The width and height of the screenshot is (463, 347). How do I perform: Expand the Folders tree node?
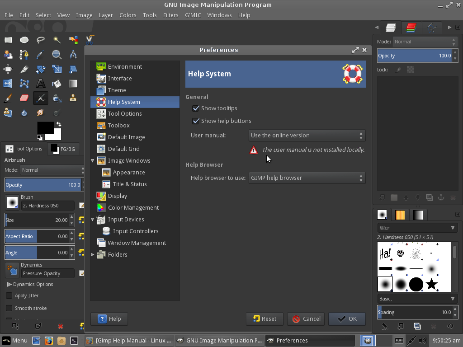click(92, 254)
